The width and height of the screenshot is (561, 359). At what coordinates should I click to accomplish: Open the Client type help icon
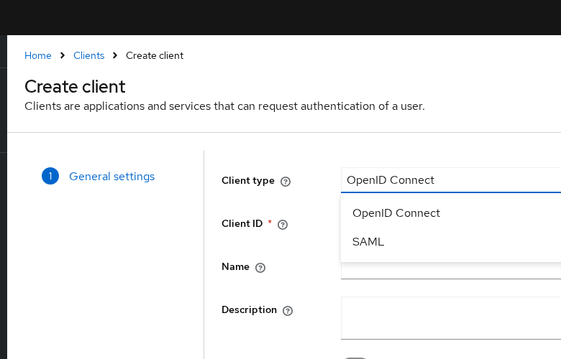click(286, 182)
